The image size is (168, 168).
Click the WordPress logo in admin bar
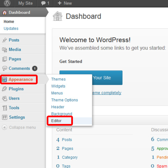coord(7,3)
